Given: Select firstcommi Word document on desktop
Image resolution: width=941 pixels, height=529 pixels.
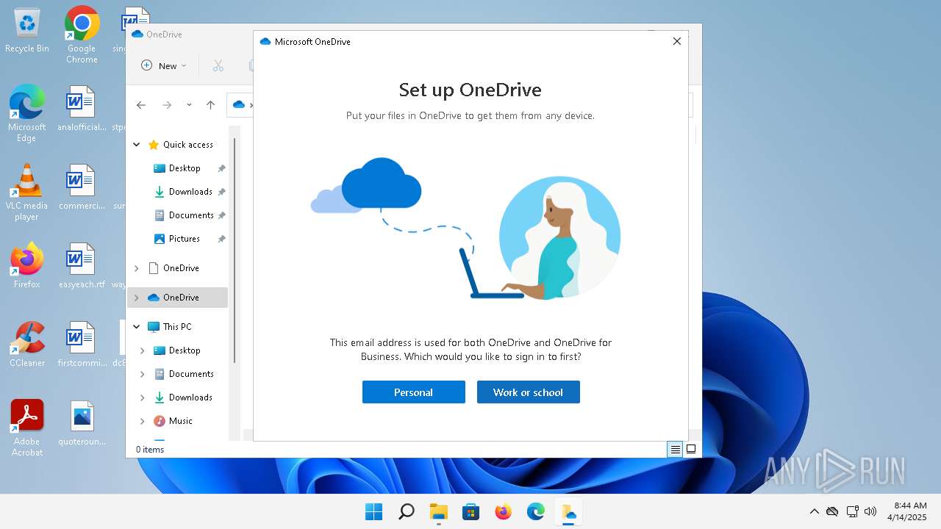Looking at the screenshot, I should [x=82, y=345].
